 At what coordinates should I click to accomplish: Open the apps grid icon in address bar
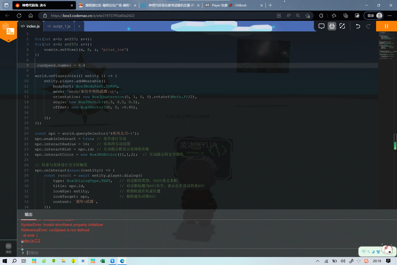[279, 16]
